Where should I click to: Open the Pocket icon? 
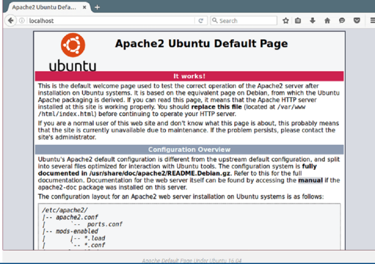coord(357,21)
